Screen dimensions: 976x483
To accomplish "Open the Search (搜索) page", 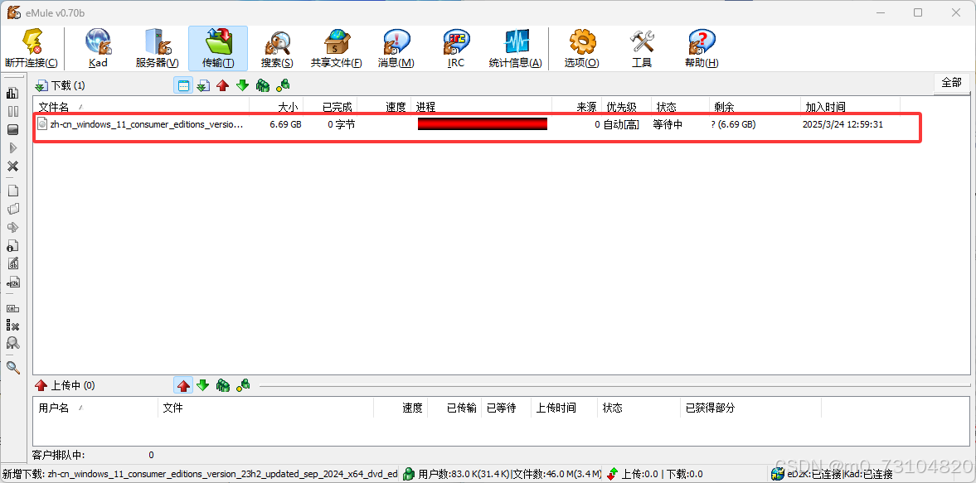I will 277,48.
